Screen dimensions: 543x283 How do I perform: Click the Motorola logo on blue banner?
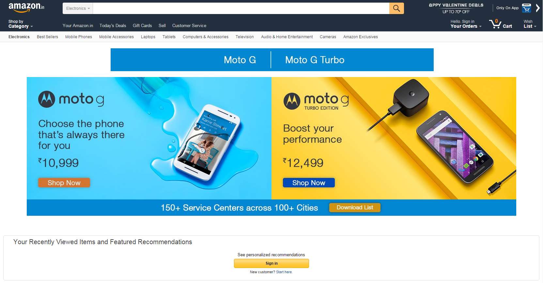tap(47, 99)
